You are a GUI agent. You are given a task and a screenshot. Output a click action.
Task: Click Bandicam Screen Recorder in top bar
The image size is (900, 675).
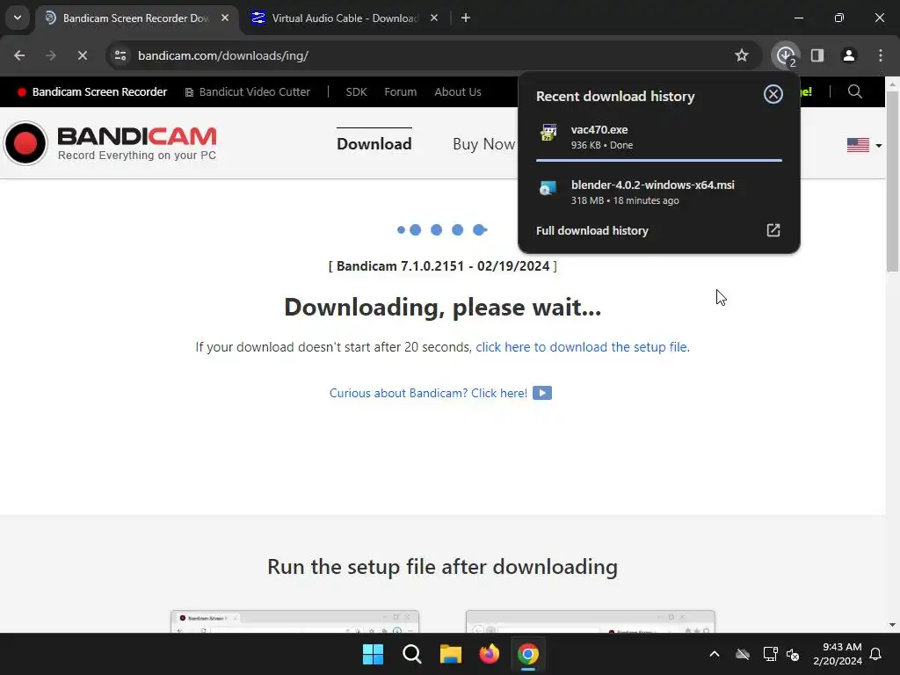92,91
